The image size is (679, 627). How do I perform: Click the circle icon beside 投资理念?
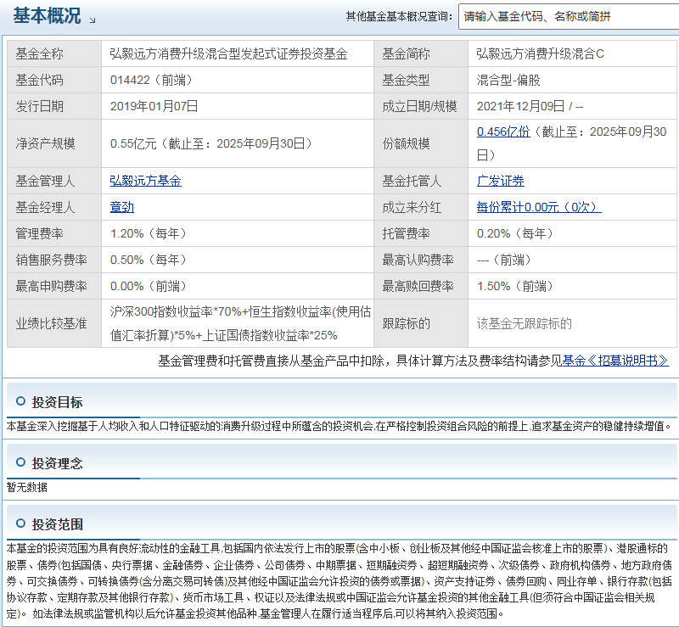pos(20,462)
